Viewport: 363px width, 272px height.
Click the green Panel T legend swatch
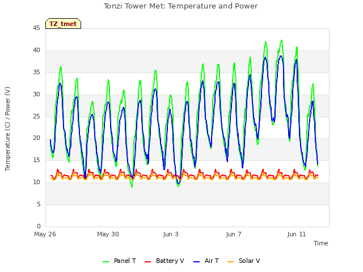click(106, 262)
